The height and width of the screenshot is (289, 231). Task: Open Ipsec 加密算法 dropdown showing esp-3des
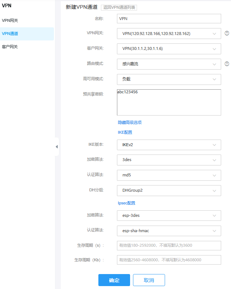(x=169, y=215)
